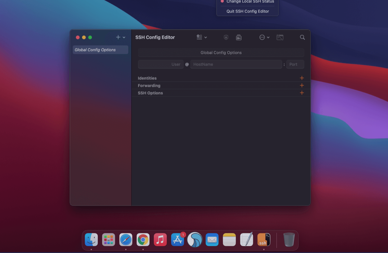Click the HostName input field
The height and width of the screenshot is (253, 388).
click(236, 64)
